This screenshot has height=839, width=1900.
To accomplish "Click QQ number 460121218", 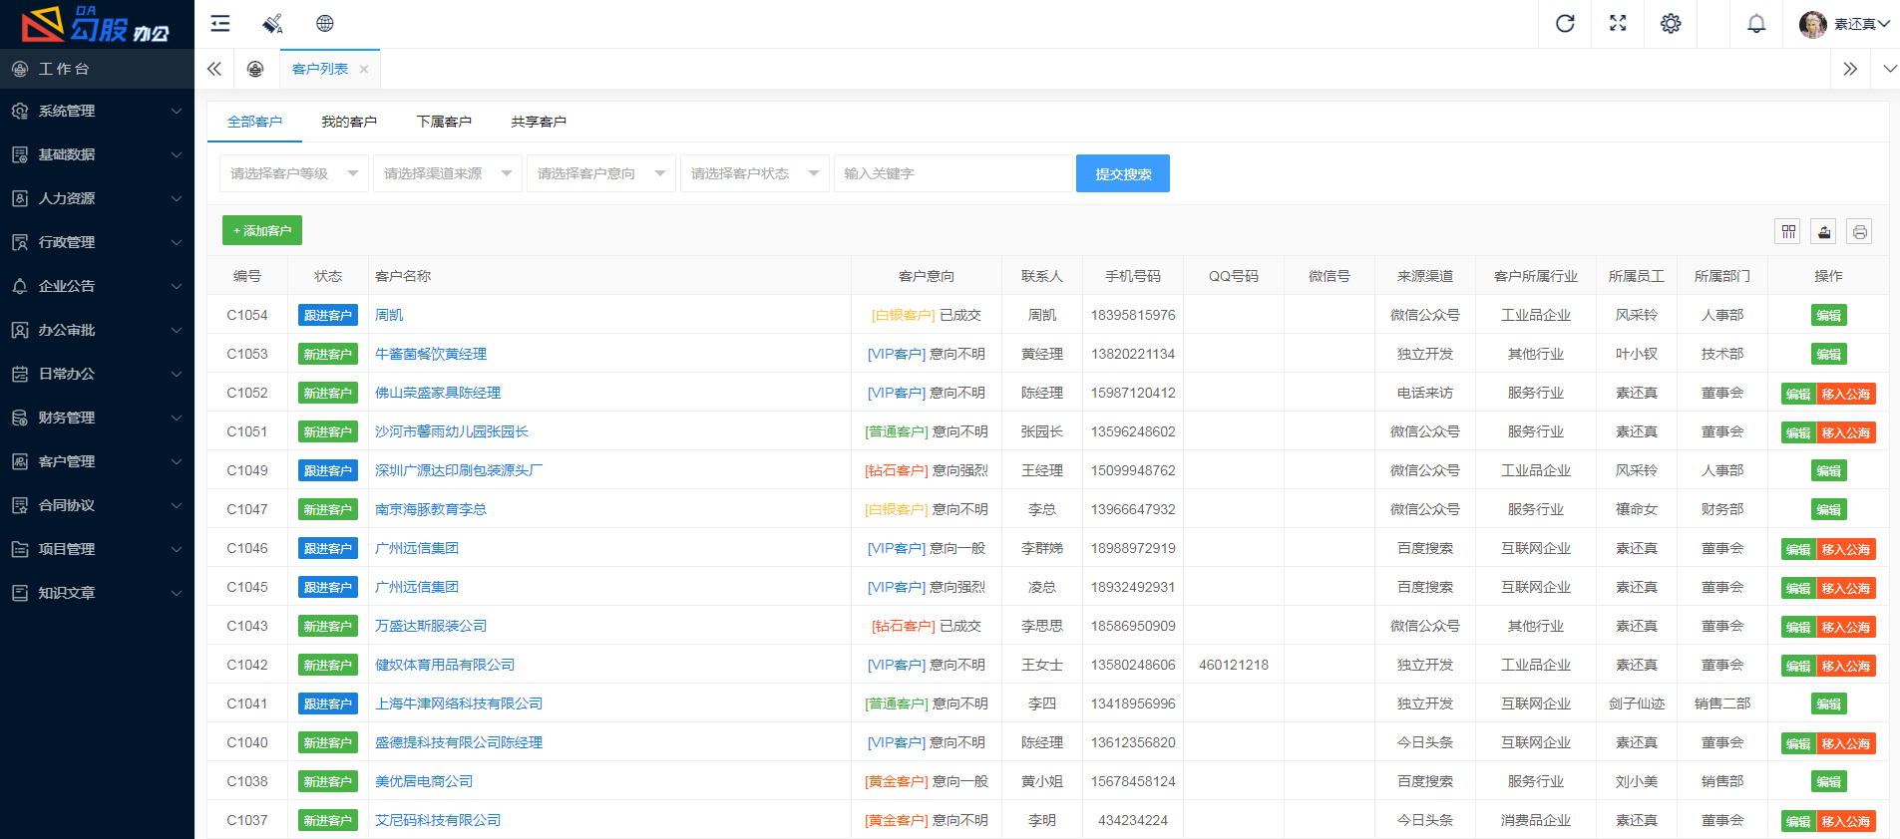I will [x=1234, y=665].
